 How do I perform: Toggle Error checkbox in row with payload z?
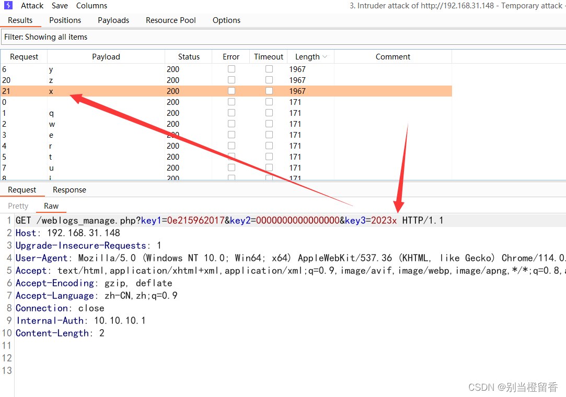pos(232,80)
